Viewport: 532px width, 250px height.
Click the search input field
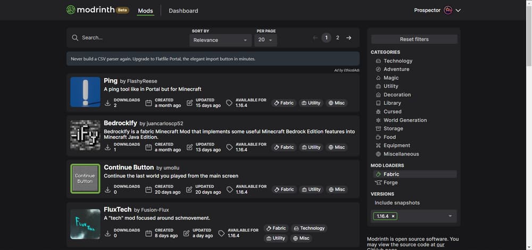pos(130,38)
